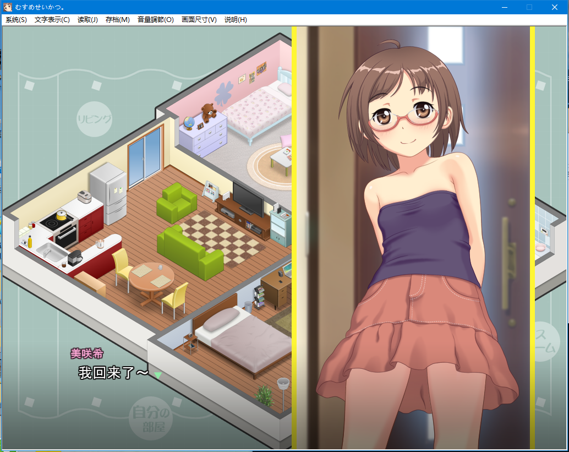Open the 系统(S) menu
The height and width of the screenshot is (452, 569).
[x=16, y=20]
